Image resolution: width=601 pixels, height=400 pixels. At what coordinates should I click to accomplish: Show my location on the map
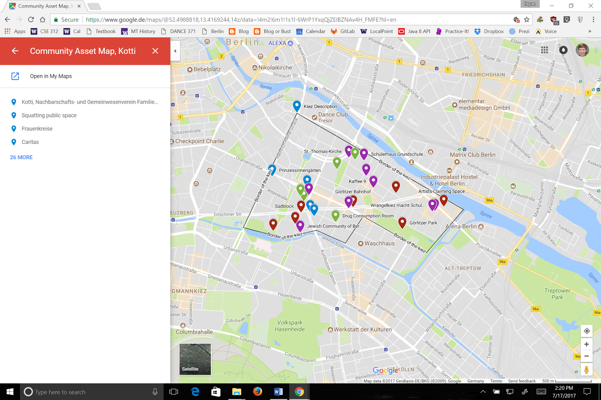pos(586,331)
